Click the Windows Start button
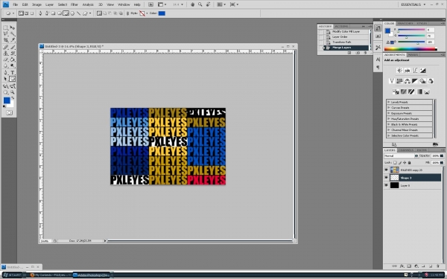Viewport: 447px width, 279px height. (12, 275)
